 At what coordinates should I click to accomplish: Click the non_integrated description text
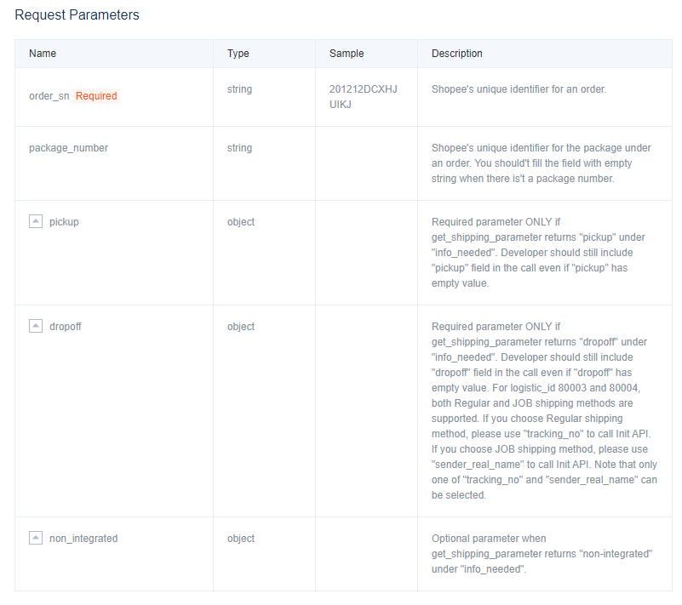pyautogui.click(x=542, y=554)
